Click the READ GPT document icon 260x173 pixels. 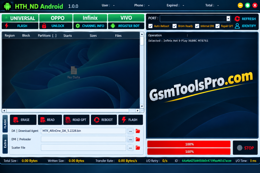click(x=68, y=120)
